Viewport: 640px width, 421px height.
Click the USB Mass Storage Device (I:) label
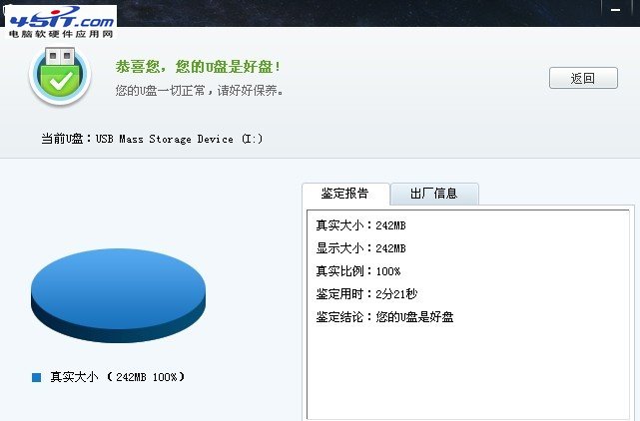pos(179,139)
